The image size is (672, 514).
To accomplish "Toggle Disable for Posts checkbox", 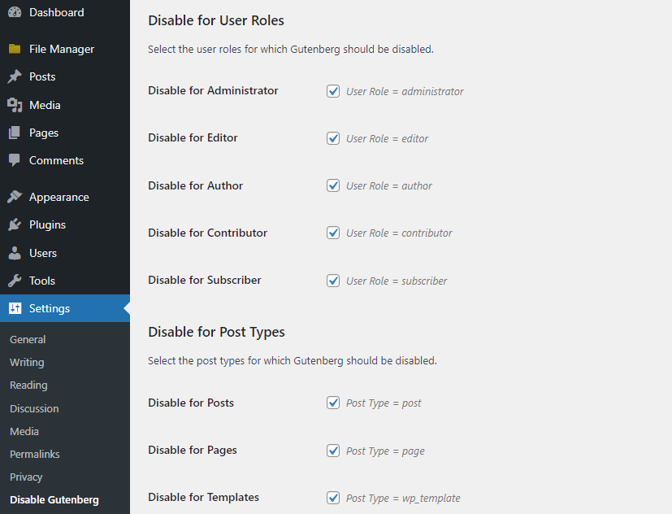I will 333,403.
